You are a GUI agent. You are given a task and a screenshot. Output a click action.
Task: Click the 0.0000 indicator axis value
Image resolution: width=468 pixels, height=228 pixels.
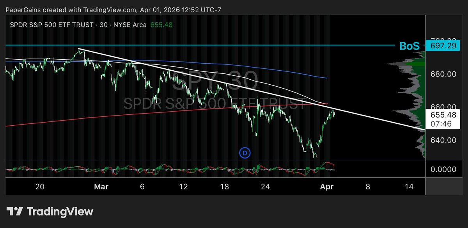(x=443, y=169)
